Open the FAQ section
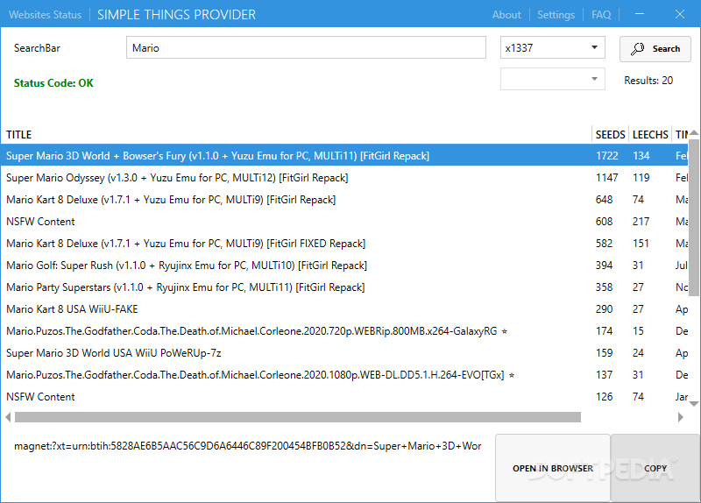This screenshot has width=701, height=503. [601, 15]
